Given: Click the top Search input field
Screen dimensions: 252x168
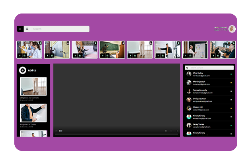Looking at the screenshot, I should point(60,29).
